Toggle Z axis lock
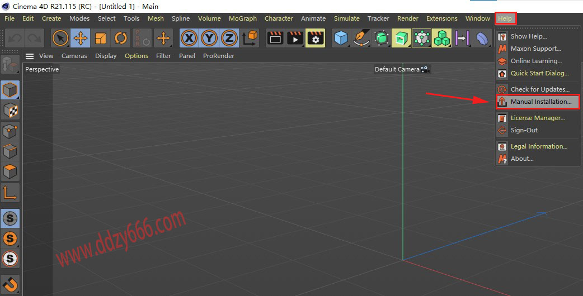Screen dimensions: 583x296 [x=229, y=38]
